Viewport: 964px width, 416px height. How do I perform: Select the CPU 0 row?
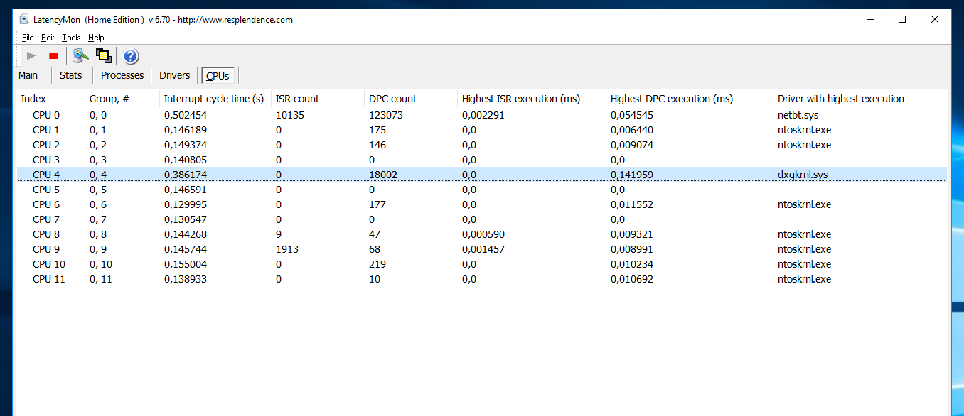[x=482, y=115]
